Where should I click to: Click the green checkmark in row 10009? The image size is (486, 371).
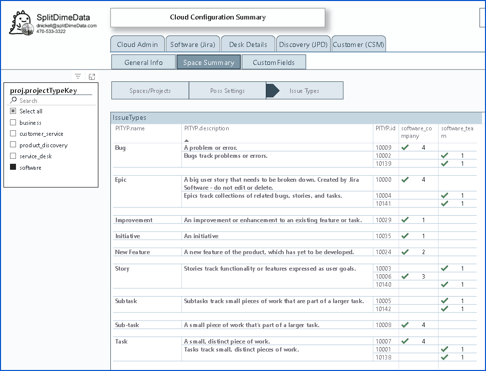[x=405, y=147]
